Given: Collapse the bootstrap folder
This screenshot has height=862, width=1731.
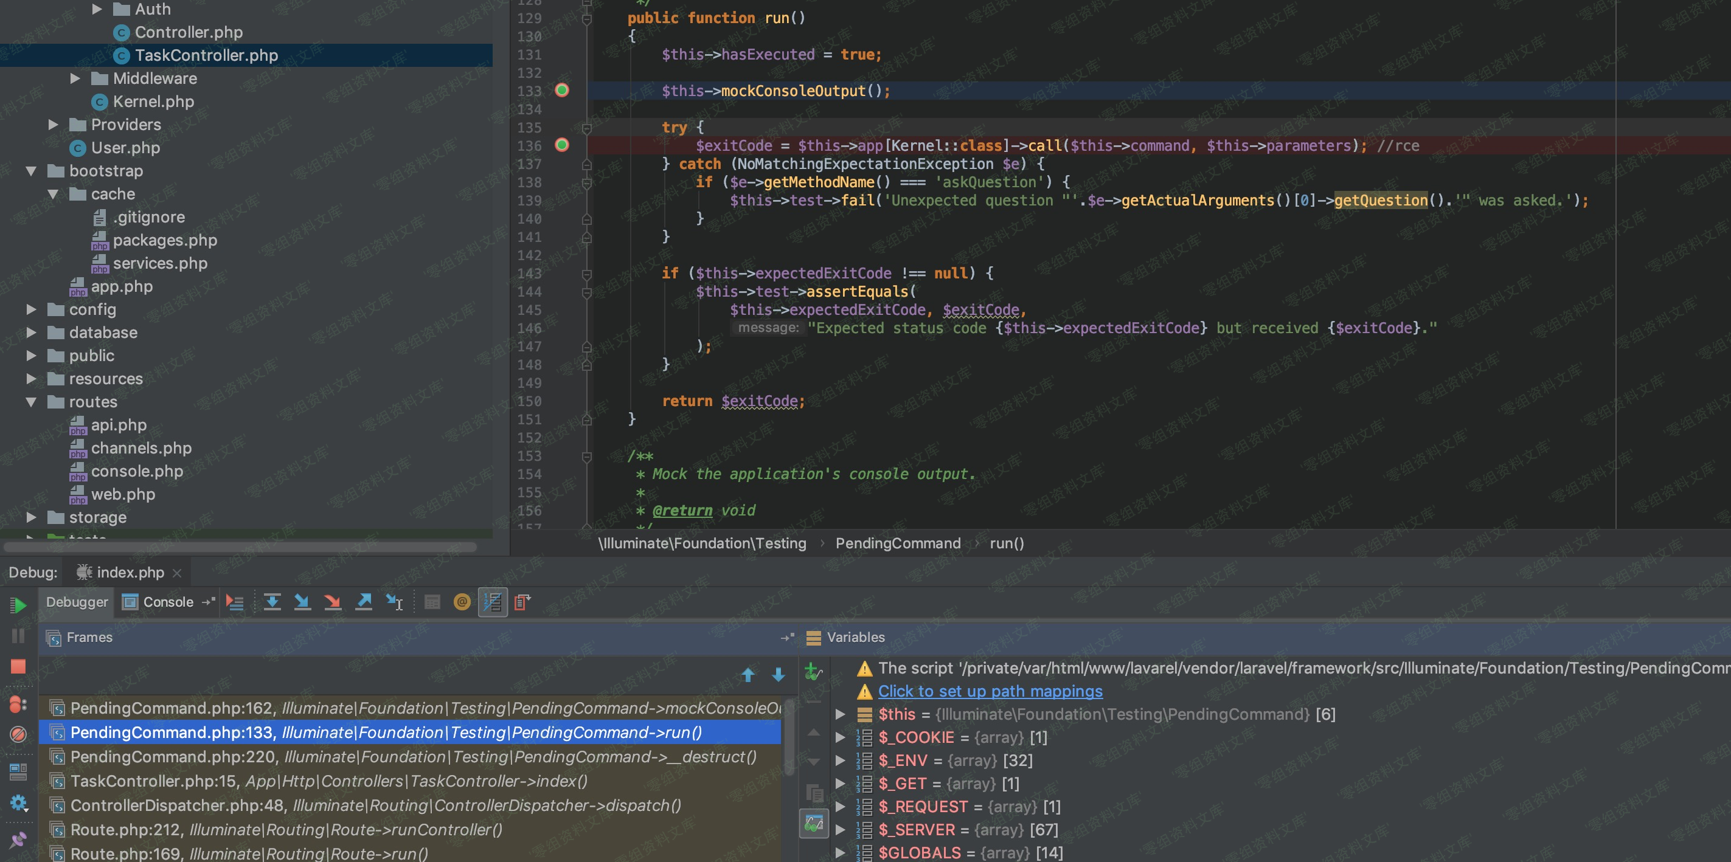Looking at the screenshot, I should (31, 171).
